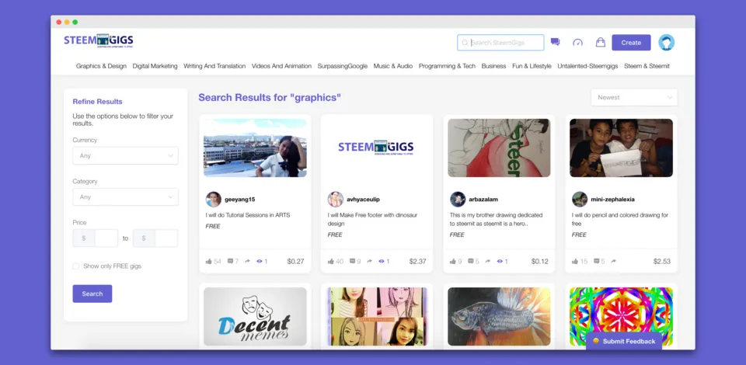Open the user profile avatar menu
The image size is (746, 365).
tap(666, 42)
